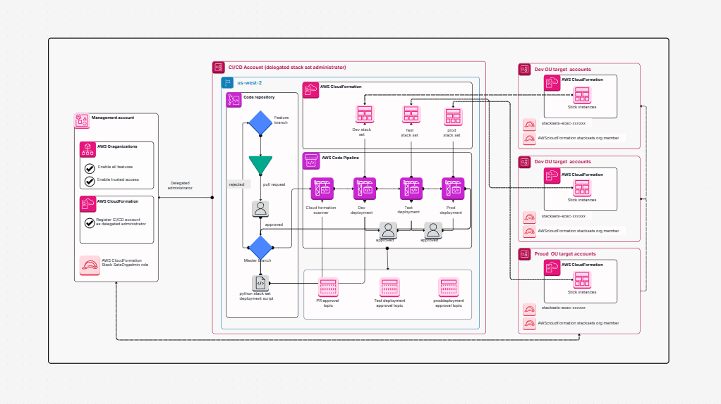Viewport: 721px width, 404px height.
Task: Click the 'Master branch' label
Action: click(257, 260)
